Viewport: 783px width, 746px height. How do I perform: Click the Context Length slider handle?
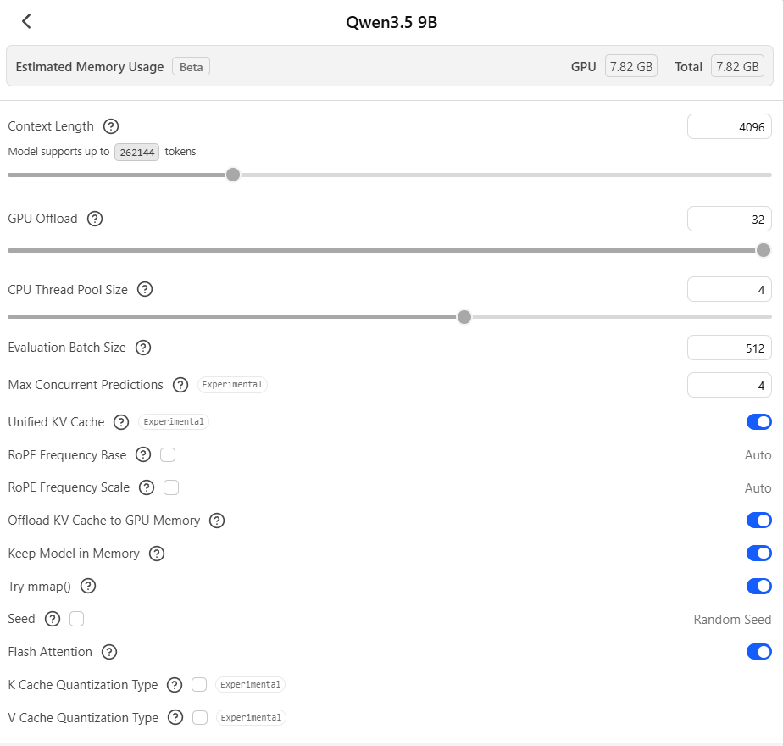[233, 175]
